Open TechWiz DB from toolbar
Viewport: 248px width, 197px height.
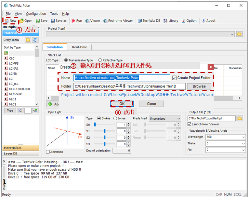click(149, 21)
